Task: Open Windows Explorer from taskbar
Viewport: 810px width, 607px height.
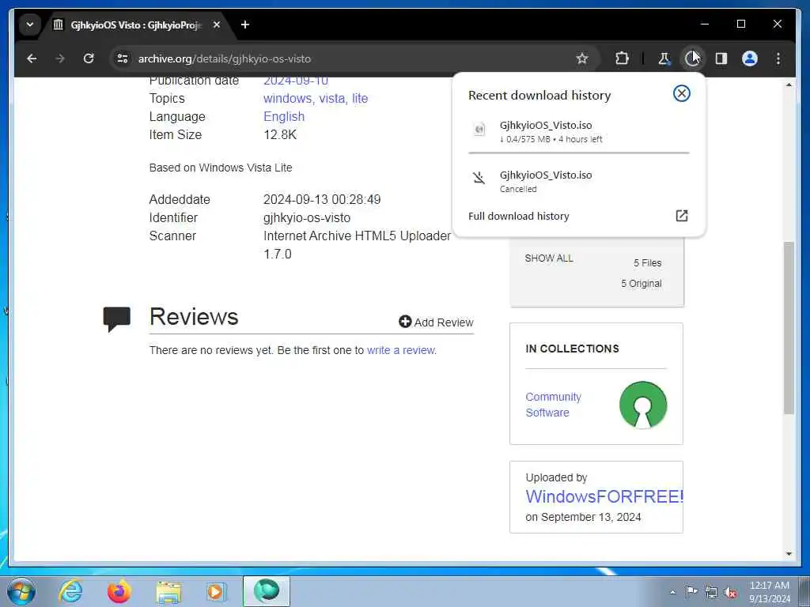Action: coord(168,592)
